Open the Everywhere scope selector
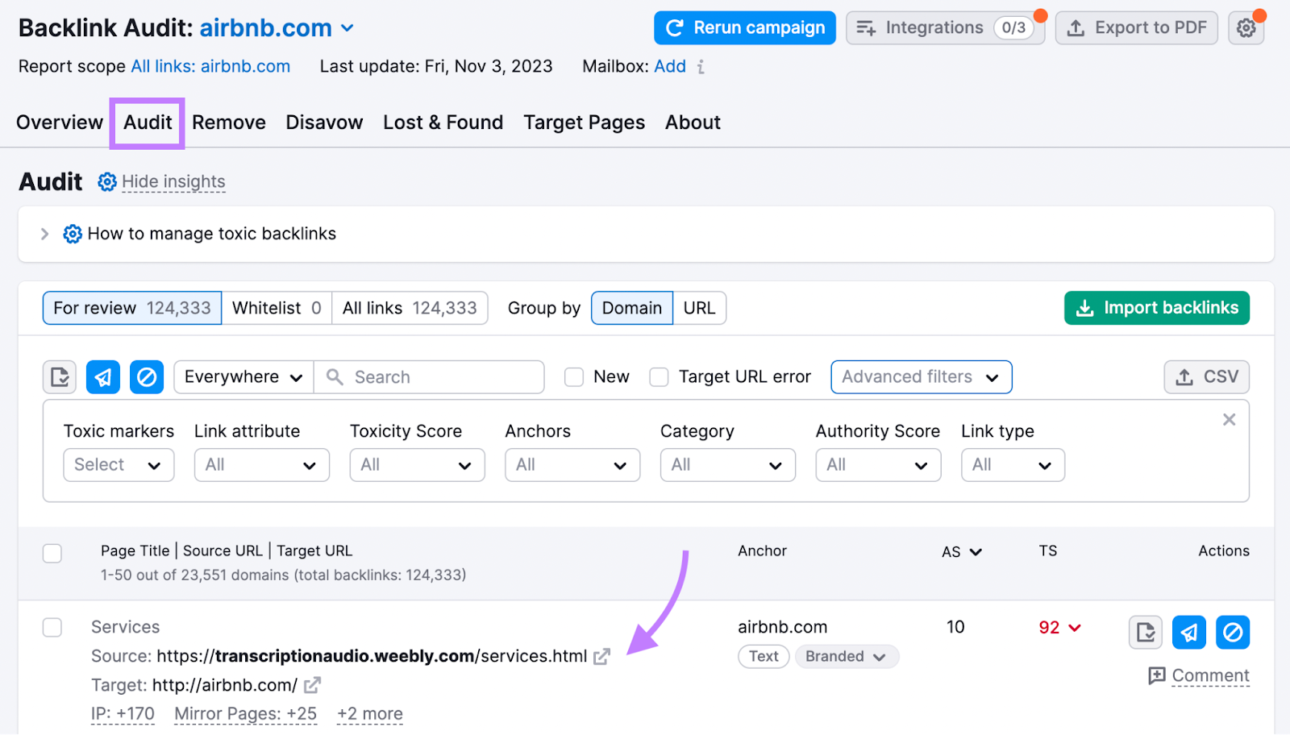 click(242, 376)
